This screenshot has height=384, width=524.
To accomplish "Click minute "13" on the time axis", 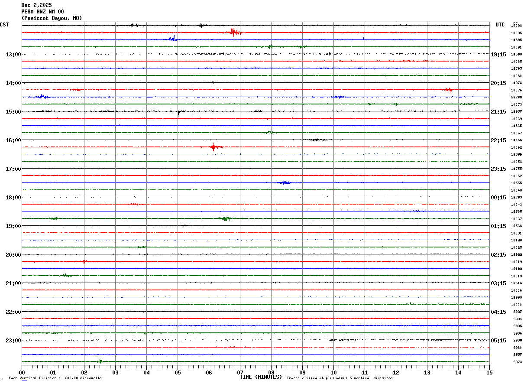I will point(427,372).
